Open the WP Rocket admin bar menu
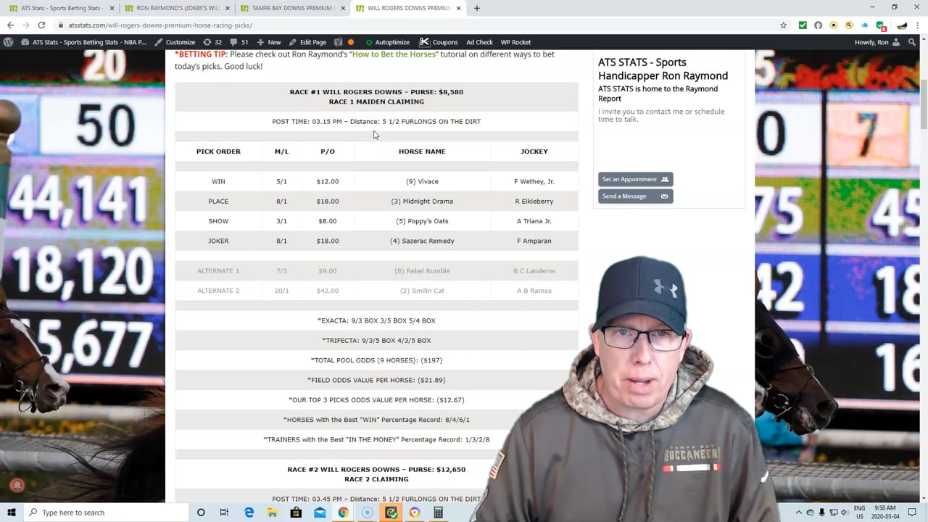The height and width of the screenshot is (522, 928). pos(515,42)
